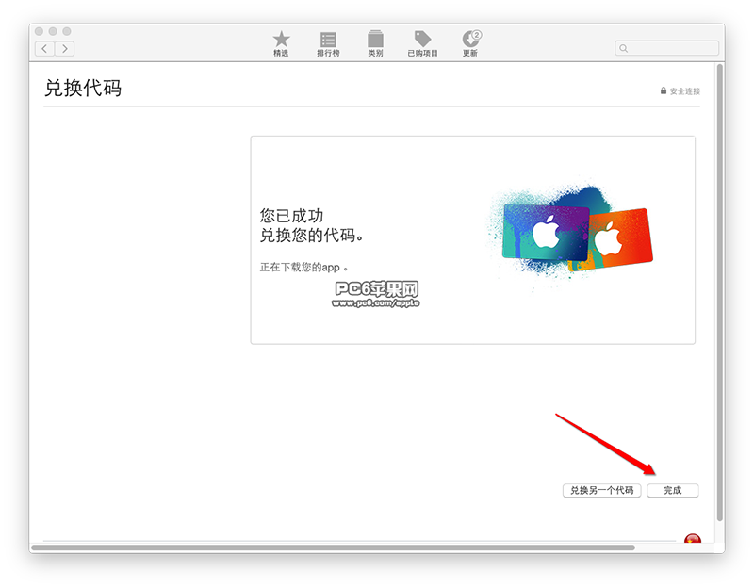Click the China flag region icon
Viewport: 754px width, 588px height.
(x=692, y=541)
